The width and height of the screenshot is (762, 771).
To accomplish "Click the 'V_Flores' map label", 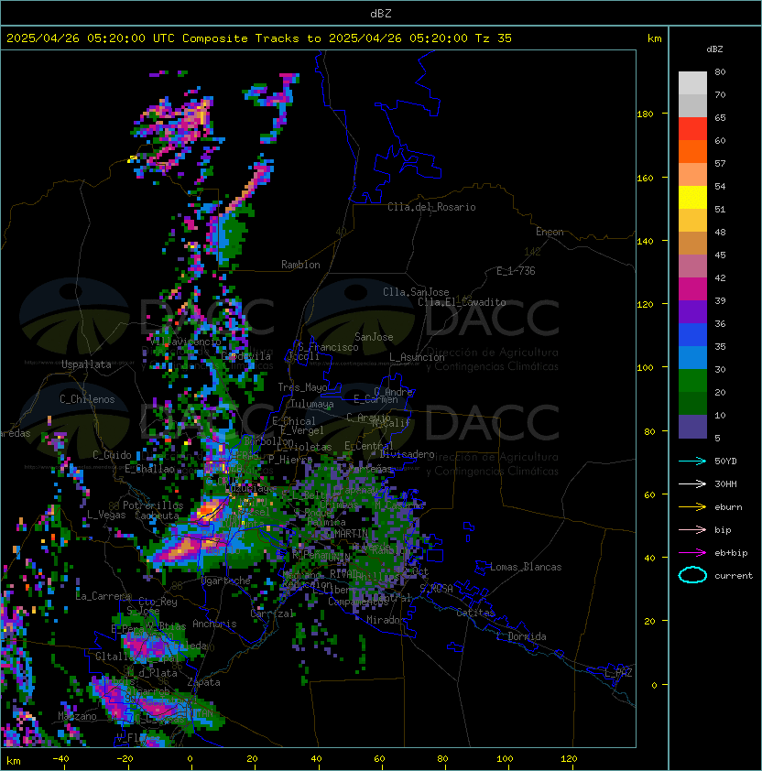I will [x=138, y=737].
